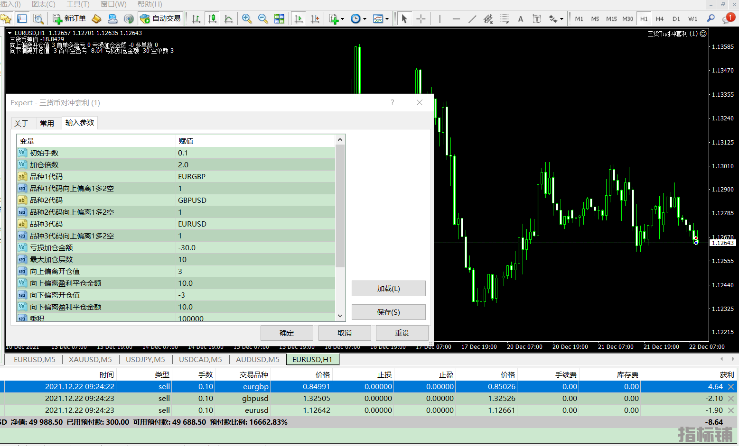Click the 保存(S) button

coord(388,312)
